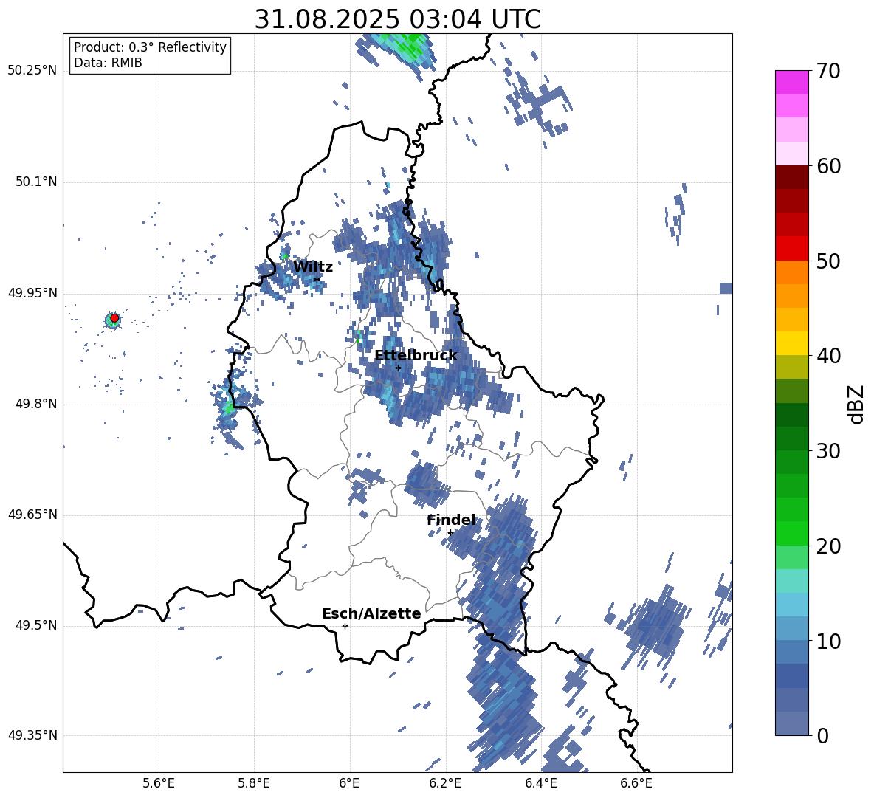Click the turquoise colorbar segment below 20
This screenshot has width=874, height=798.
[x=791, y=581]
